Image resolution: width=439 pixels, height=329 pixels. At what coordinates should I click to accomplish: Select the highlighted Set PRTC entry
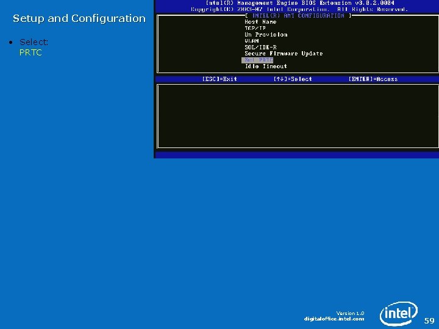tap(257, 60)
